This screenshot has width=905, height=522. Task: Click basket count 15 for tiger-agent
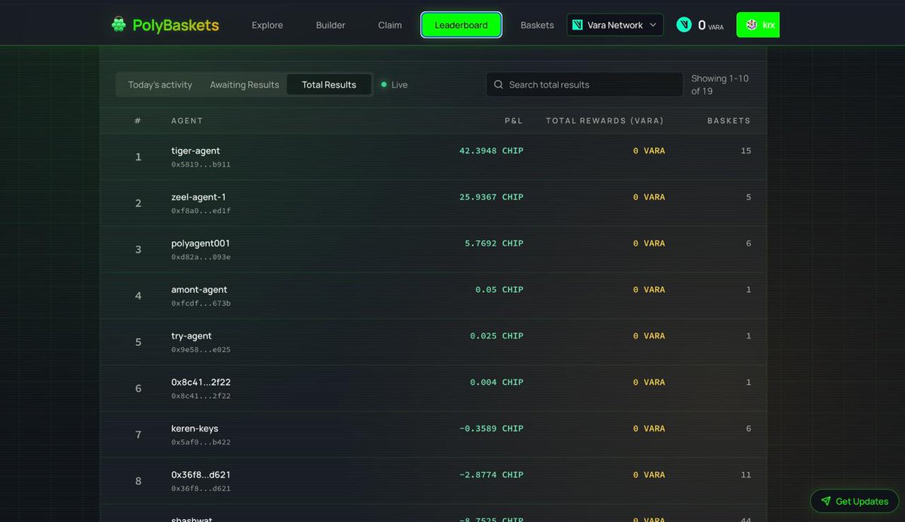coord(746,151)
